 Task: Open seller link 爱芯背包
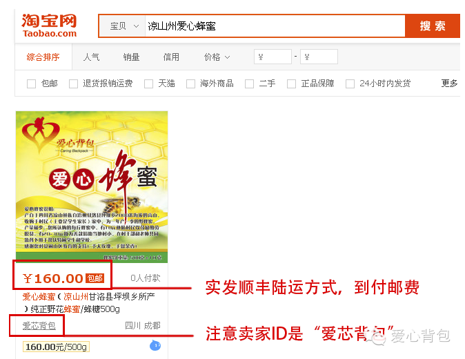coord(39,326)
